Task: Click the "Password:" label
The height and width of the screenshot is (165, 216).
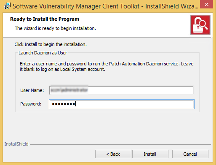Action: click(31, 104)
